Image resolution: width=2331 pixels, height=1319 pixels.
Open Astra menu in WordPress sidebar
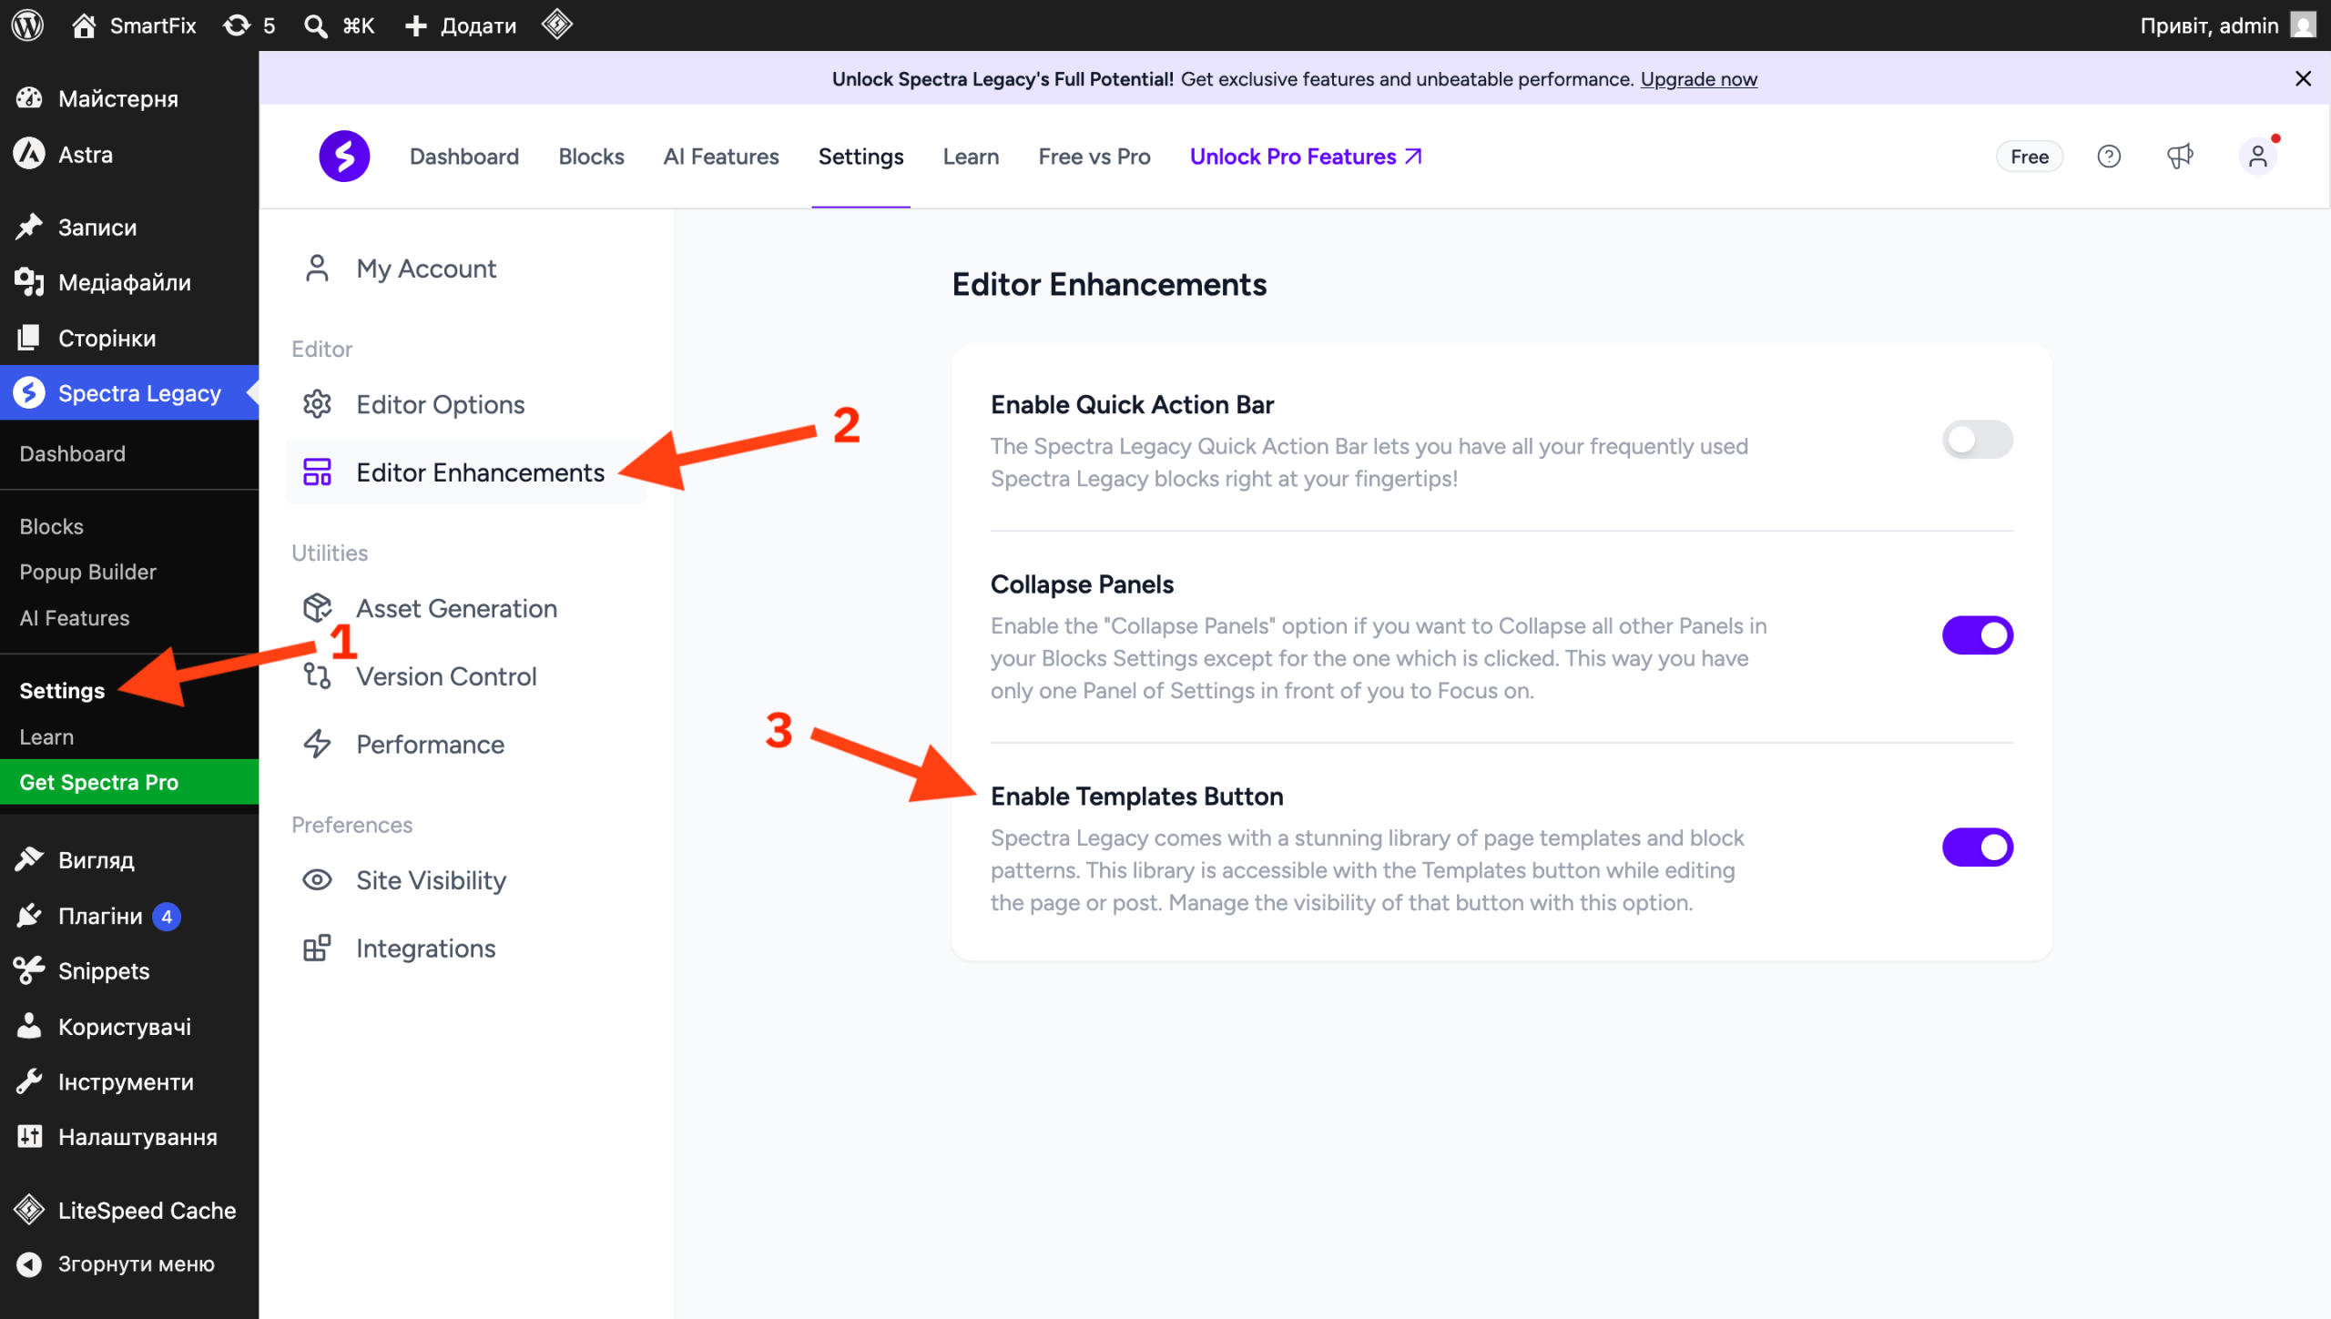pyautogui.click(x=129, y=154)
